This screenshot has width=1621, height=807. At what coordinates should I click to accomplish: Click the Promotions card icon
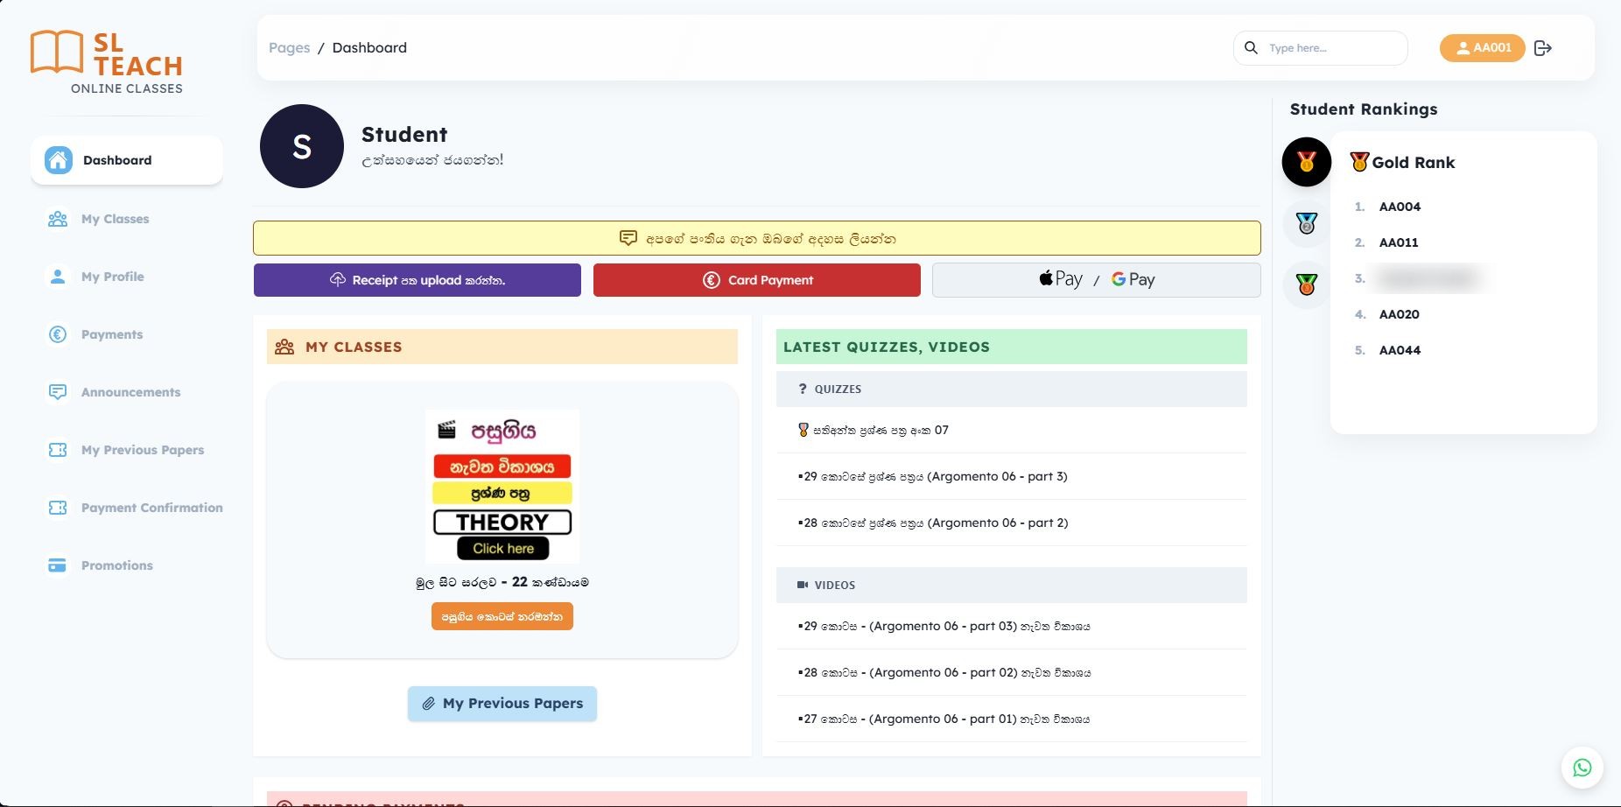(58, 565)
